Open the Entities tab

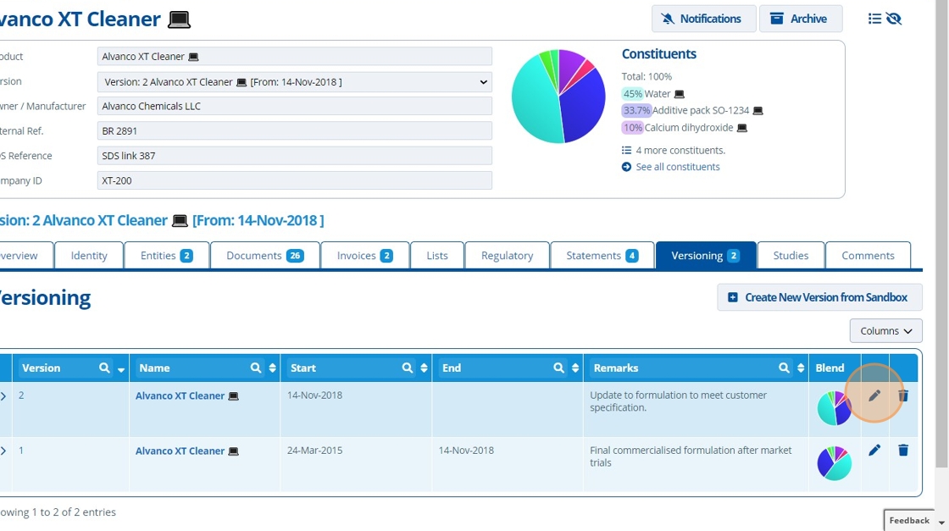click(166, 255)
